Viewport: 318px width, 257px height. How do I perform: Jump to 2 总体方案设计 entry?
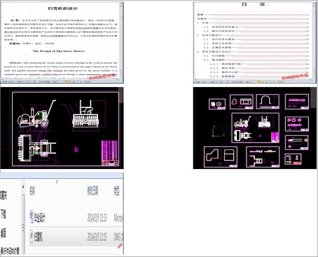pyautogui.click(x=253, y=35)
